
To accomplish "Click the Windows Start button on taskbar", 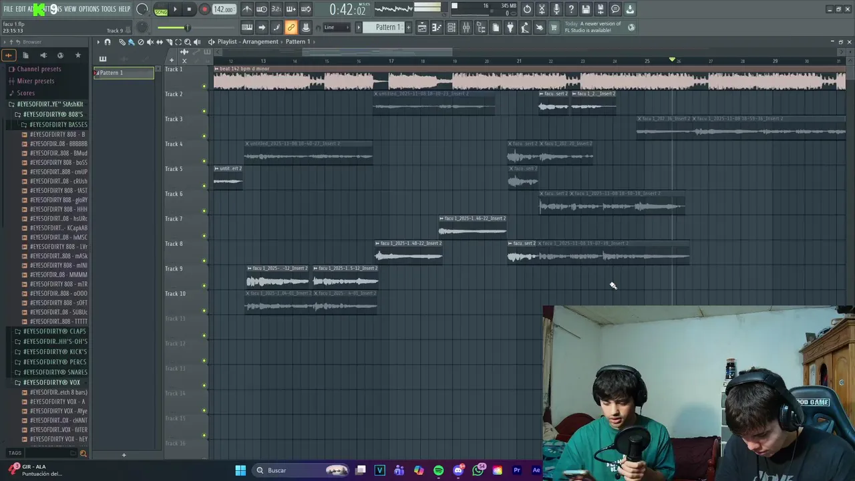I will (240, 470).
